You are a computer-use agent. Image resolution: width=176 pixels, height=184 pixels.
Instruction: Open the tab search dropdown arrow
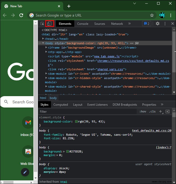click(x=135, y=3)
